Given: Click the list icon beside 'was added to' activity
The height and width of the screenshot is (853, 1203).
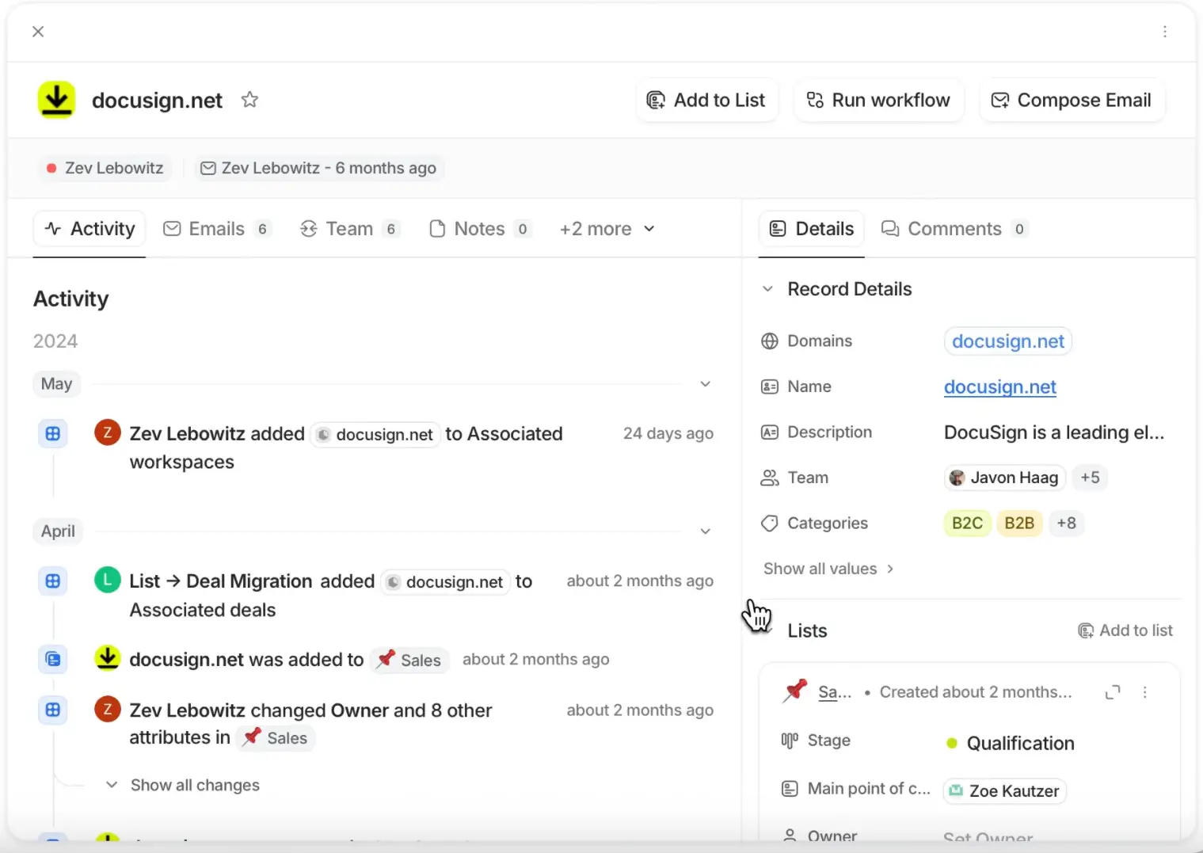Looking at the screenshot, I should tap(52, 659).
